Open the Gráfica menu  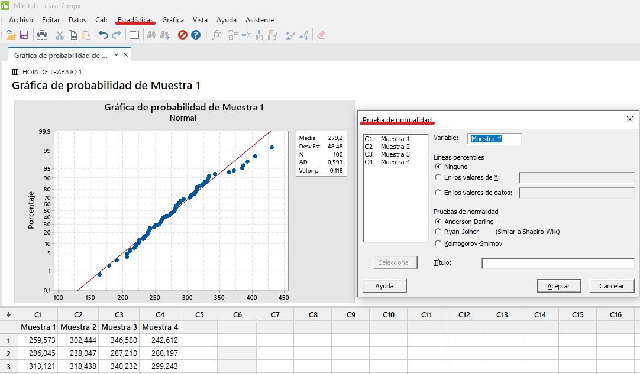click(x=173, y=20)
